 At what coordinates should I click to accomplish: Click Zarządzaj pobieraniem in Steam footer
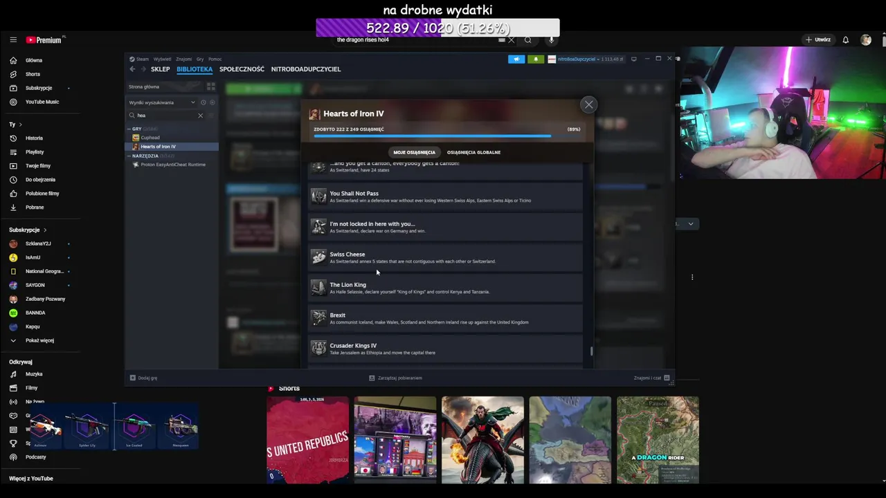coord(395,378)
